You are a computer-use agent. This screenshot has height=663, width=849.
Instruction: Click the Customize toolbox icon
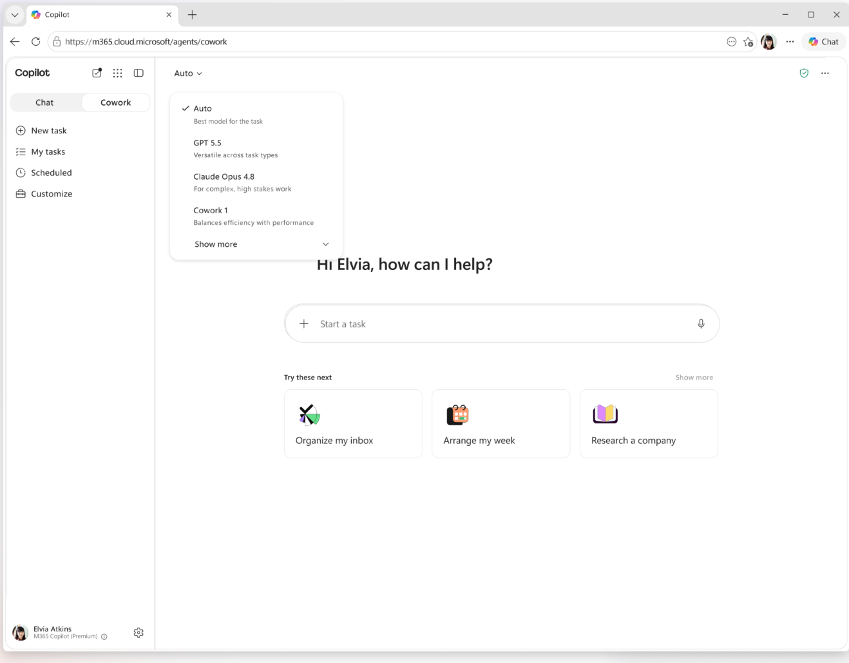tap(21, 194)
